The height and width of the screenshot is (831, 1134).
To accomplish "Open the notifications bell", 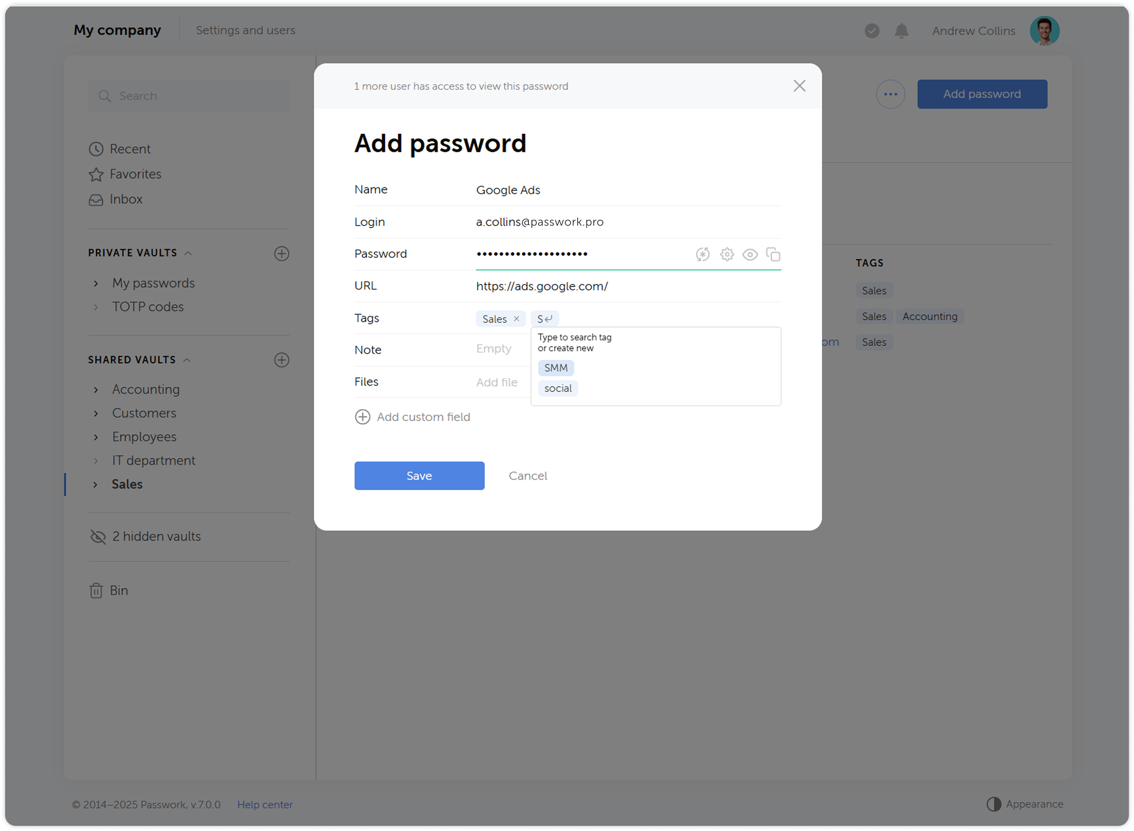I will click(901, 31).
